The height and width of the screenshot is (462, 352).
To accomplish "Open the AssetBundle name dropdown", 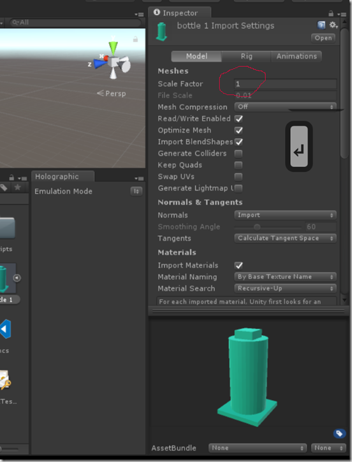I will click(x=258, y=448).
